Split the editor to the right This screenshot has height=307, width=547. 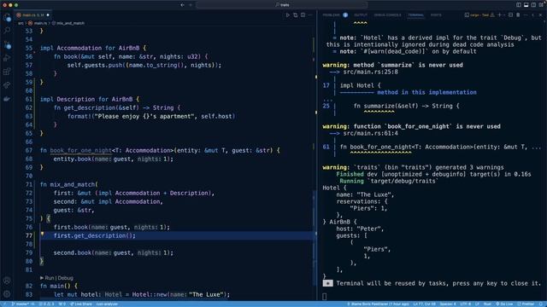[303, 15]
